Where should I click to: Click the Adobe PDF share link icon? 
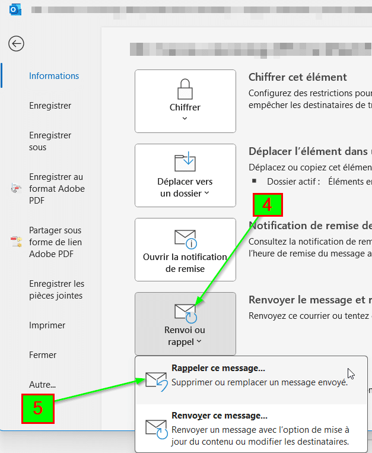(16, 242)
